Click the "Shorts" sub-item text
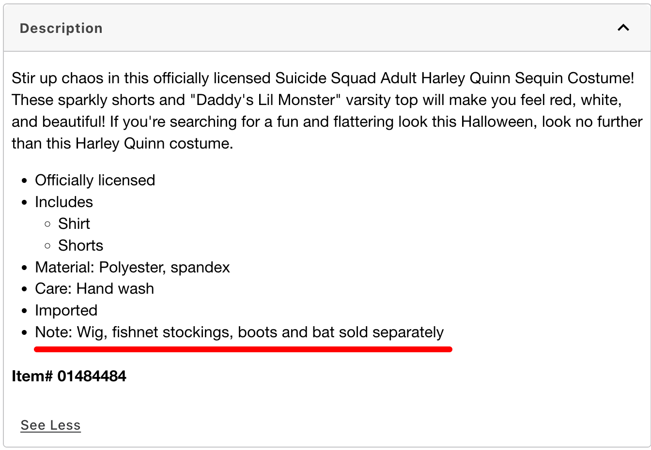Image resolution: width=651 pixels, height=450 pixels. click(x=80, y=245)
